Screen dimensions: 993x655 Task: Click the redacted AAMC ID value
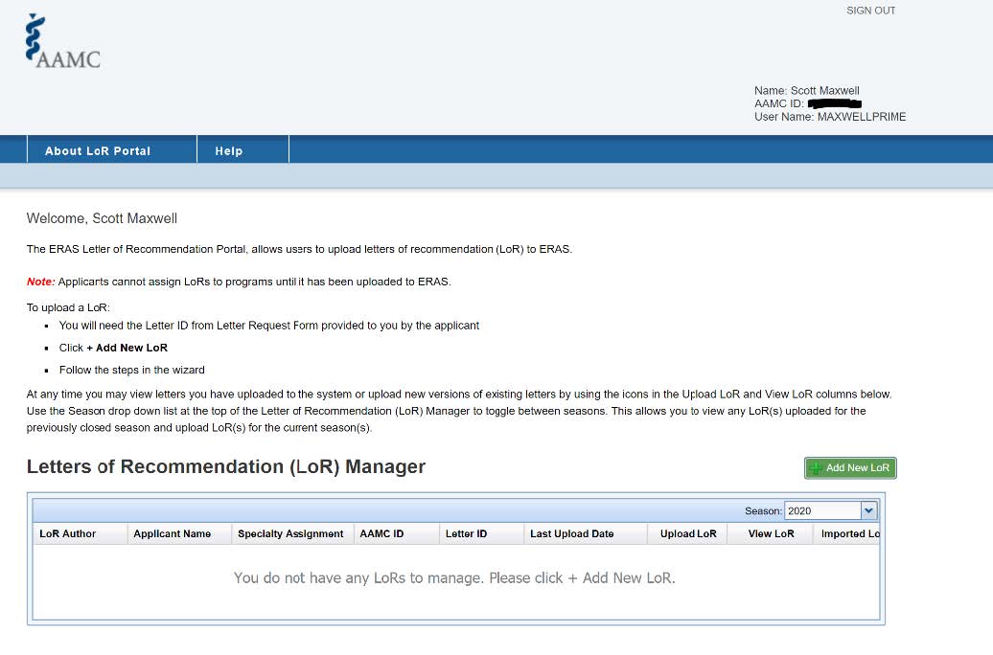point(835,103)
